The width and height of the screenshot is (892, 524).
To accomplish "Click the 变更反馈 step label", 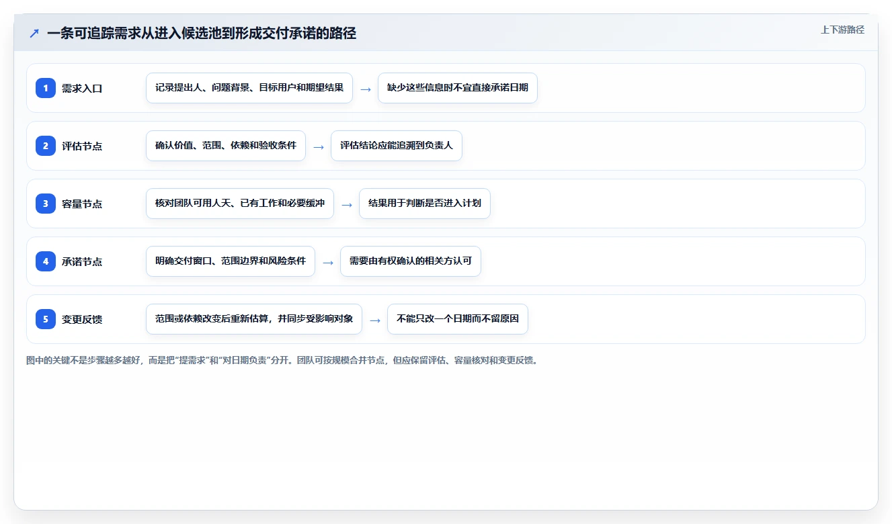I will (x=82, y=319).
